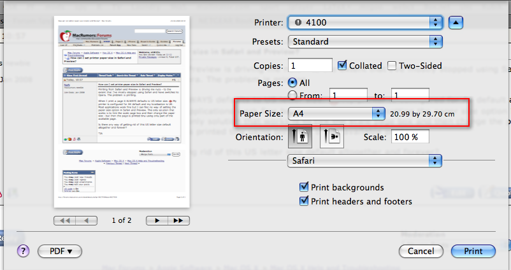
Task: Select landscape orientation icon
Action: [x=332, y=136]
